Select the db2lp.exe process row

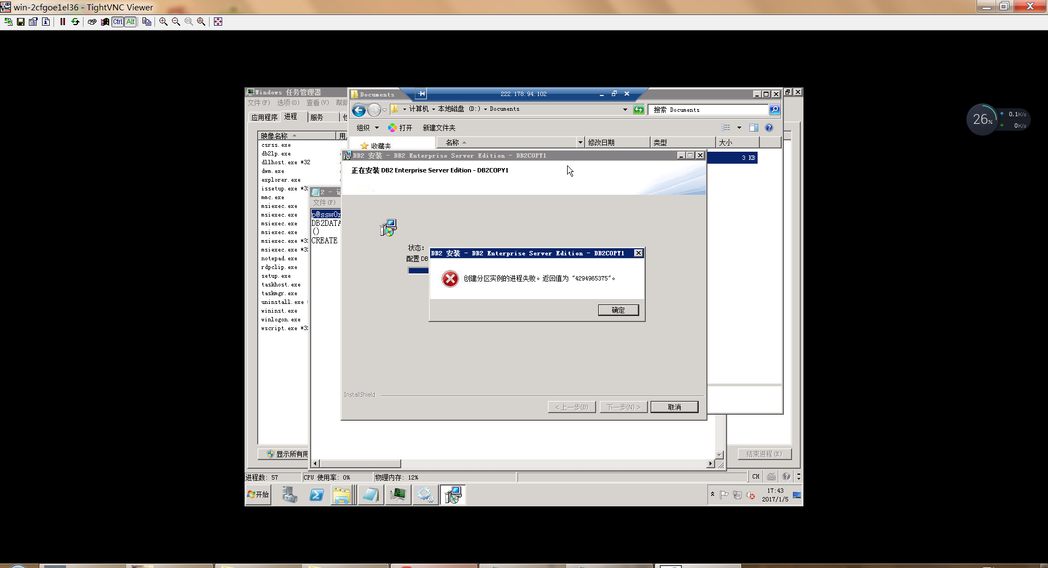pos(284,154)
